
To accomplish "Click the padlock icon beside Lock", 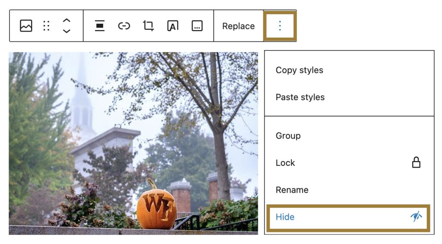I will tap(416, 163).
